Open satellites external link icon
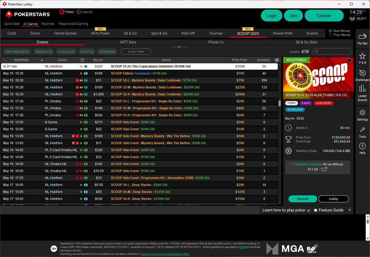The image size is (370, 257). point(324,169)
